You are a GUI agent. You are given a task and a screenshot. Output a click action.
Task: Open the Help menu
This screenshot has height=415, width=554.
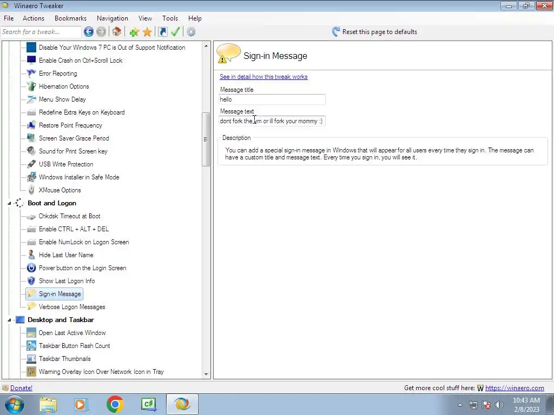[195, 18]
